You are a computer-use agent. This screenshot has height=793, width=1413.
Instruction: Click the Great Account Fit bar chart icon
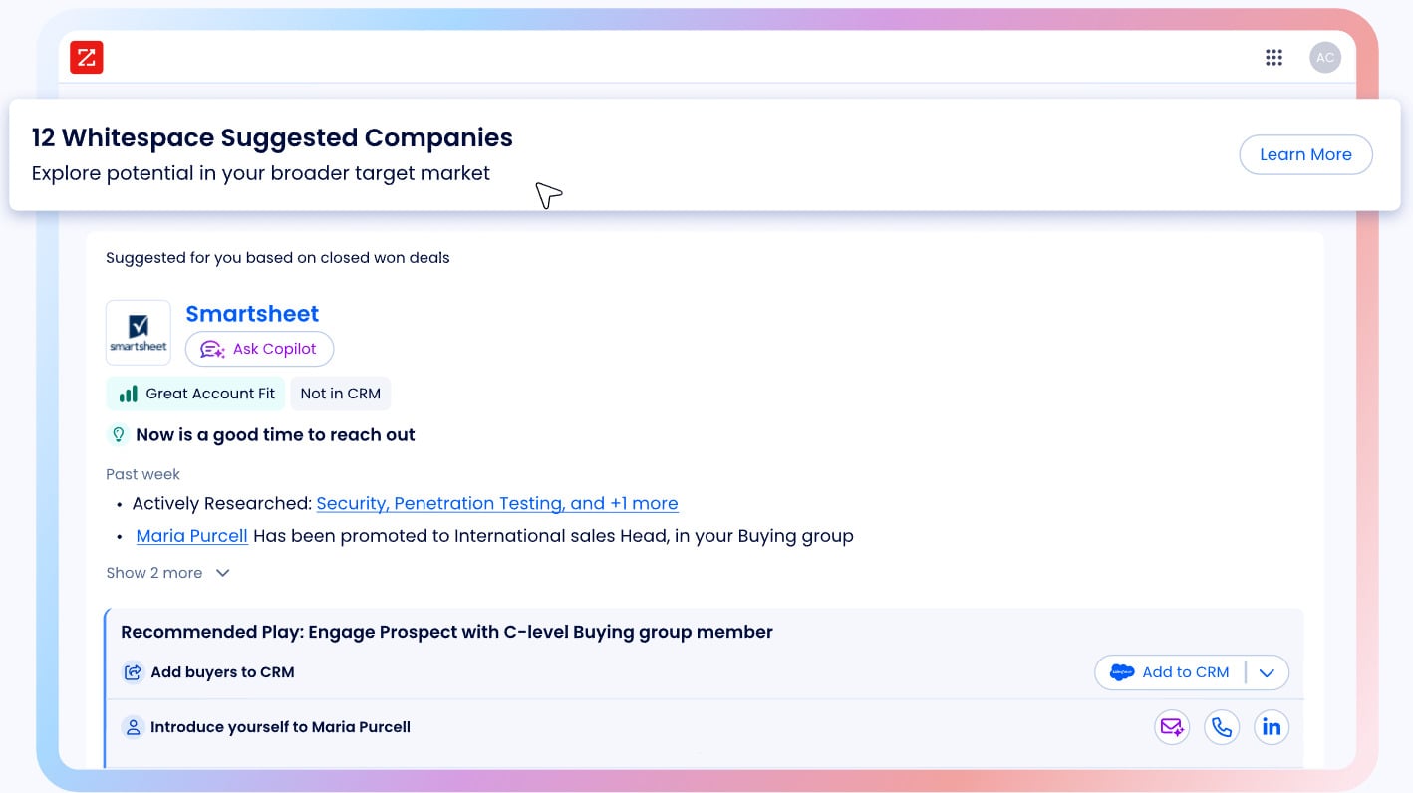pyautogui.click(x=129, y=394)
